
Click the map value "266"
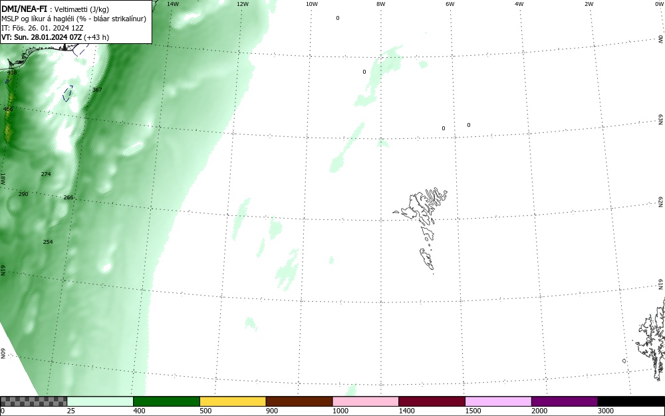(68, 197)
